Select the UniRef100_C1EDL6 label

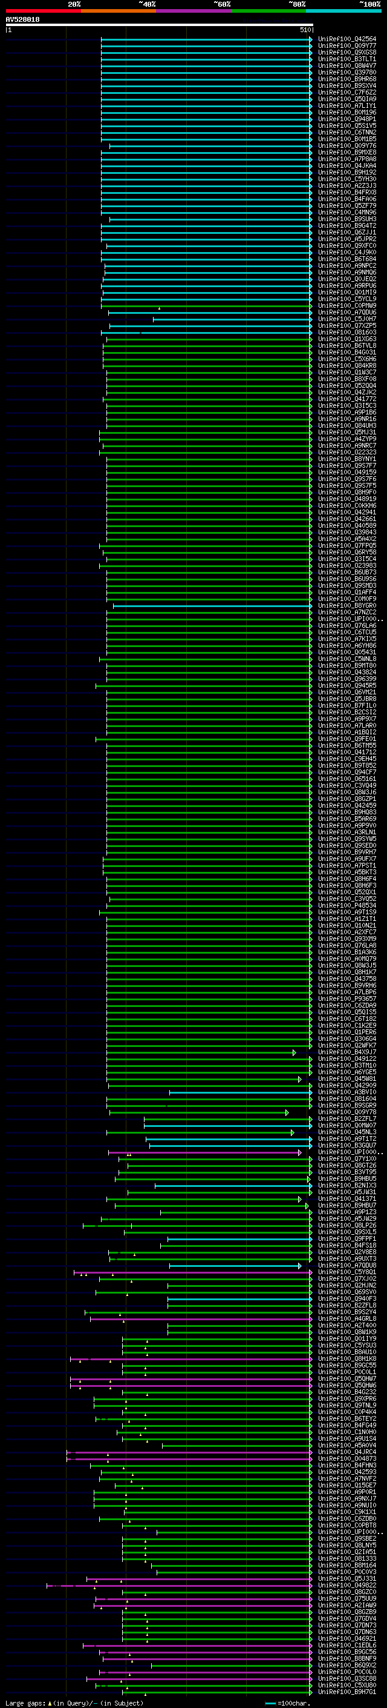tap(346, 1645)
